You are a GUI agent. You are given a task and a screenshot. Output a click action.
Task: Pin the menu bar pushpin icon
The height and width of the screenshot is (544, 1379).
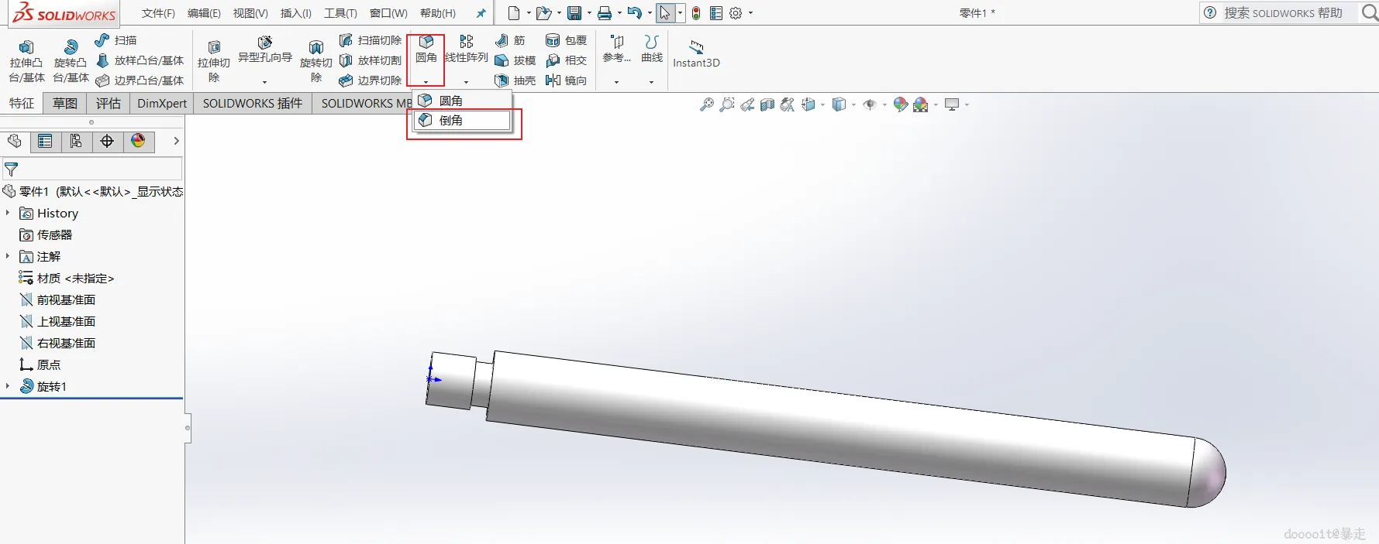[481, 13]
